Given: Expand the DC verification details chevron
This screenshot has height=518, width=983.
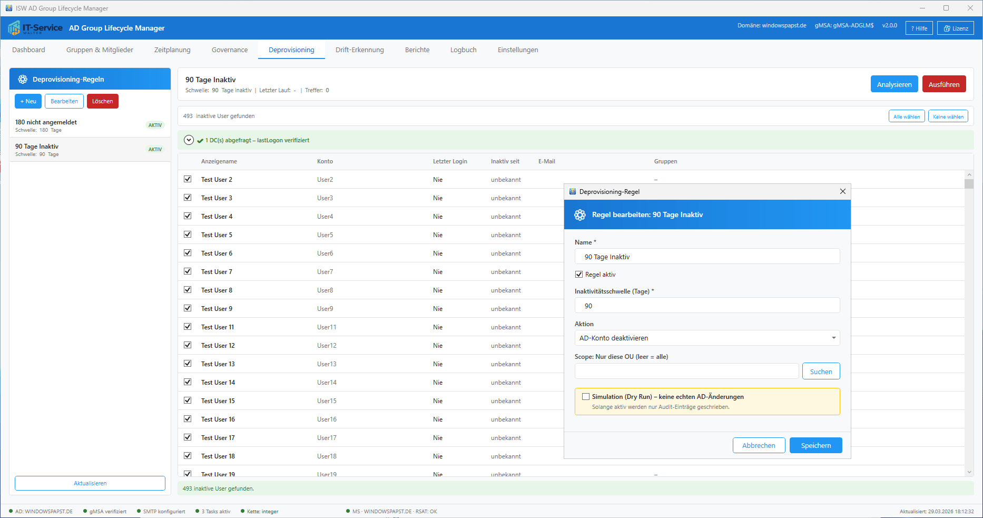Looking at the screenshot, I should (x=189, y=140).
